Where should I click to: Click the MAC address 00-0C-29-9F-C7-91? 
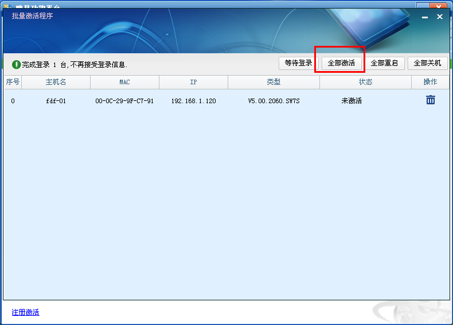tap(124, 101)
